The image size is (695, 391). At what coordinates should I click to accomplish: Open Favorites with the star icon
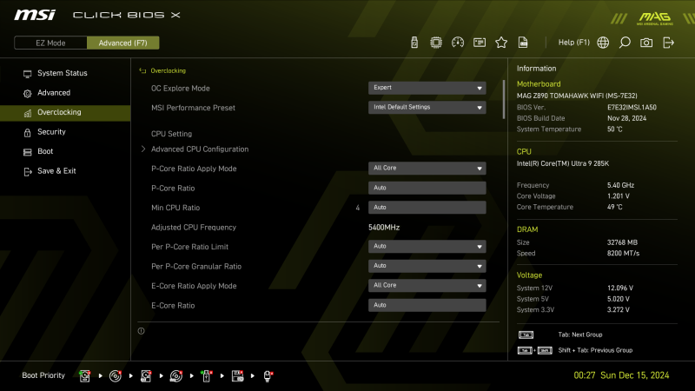(x=501, y=43)
